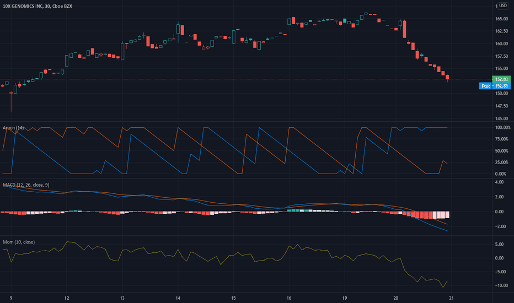Click the 100.00% Aroon scale label

[502, 128]
